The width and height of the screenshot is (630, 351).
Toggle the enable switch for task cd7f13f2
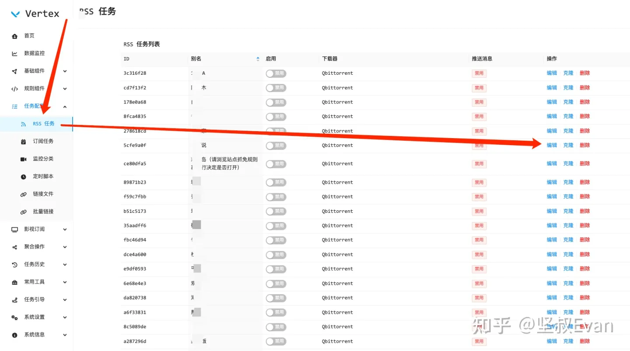[276, 88]
